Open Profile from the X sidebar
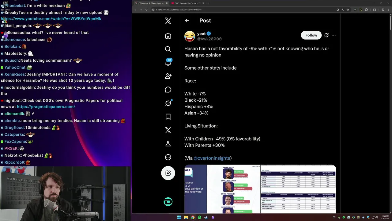The height and width of the screenshot is (221, 392). [x=168, y=144]
